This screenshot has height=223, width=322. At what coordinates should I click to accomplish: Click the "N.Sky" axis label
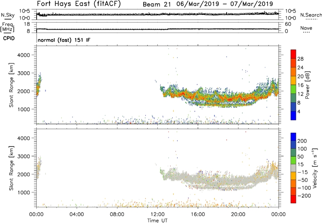pyautogui.click(x=8, y=15)
